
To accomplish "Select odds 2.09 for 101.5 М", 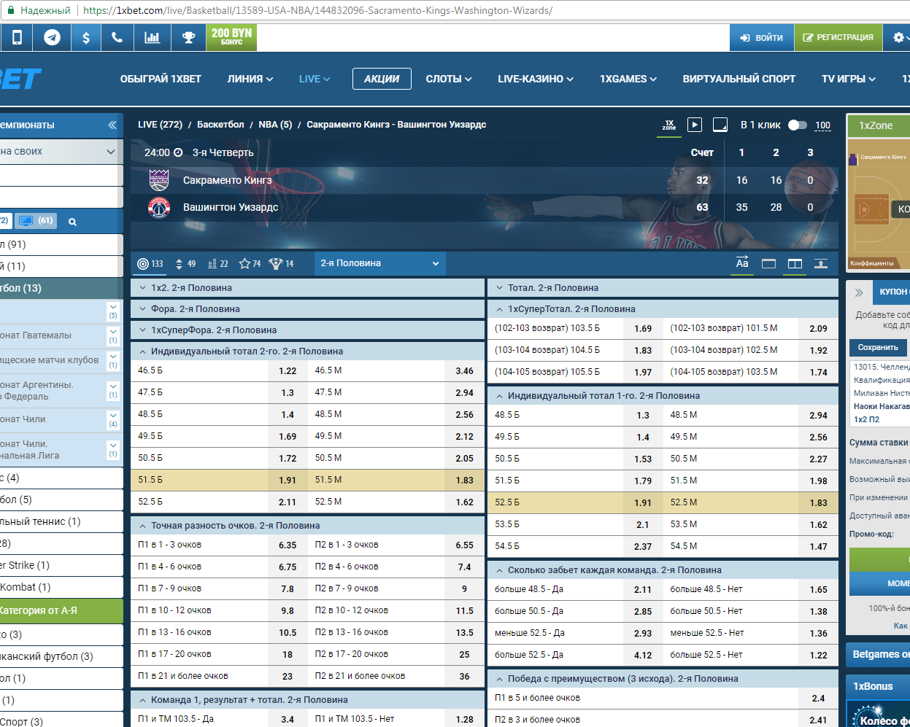I will [x=818, y=328].
